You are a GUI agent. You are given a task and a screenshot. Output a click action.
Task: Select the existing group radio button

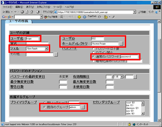44,107
